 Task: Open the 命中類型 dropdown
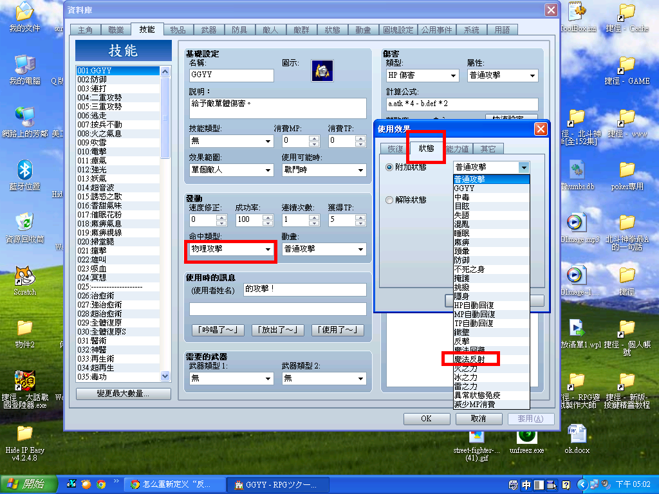pos(231,249)
